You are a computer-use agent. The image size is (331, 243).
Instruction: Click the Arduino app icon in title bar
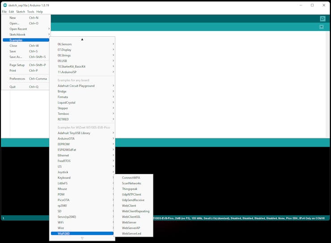pos(5,5)
